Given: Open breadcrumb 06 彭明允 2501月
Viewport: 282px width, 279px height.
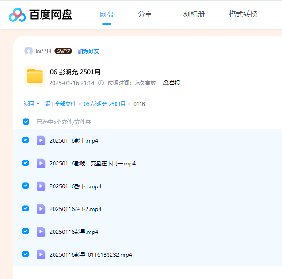Looking at the screenshot, I should (x=104, y=104).
